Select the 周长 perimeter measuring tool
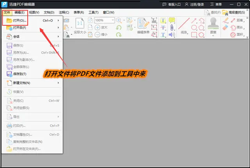 pyautogui.click(x=237, y=28)
